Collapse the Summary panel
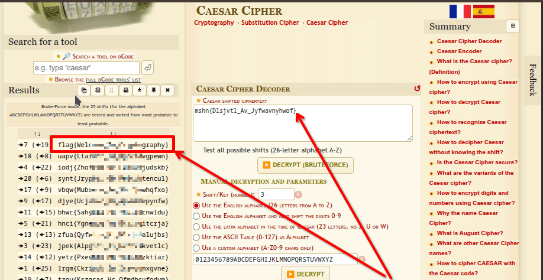Screen dimensions: 543x280 513,26
